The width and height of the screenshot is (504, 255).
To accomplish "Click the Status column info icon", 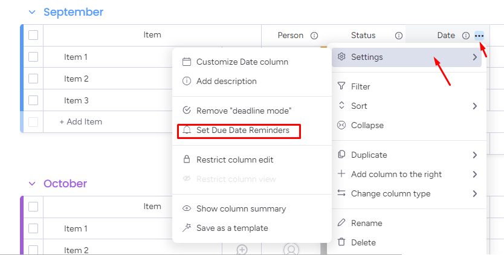I will (x=399, y=36).
